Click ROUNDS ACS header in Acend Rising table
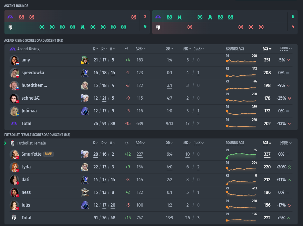This screenshot has width=303, height=226. [x=235, y=49]
